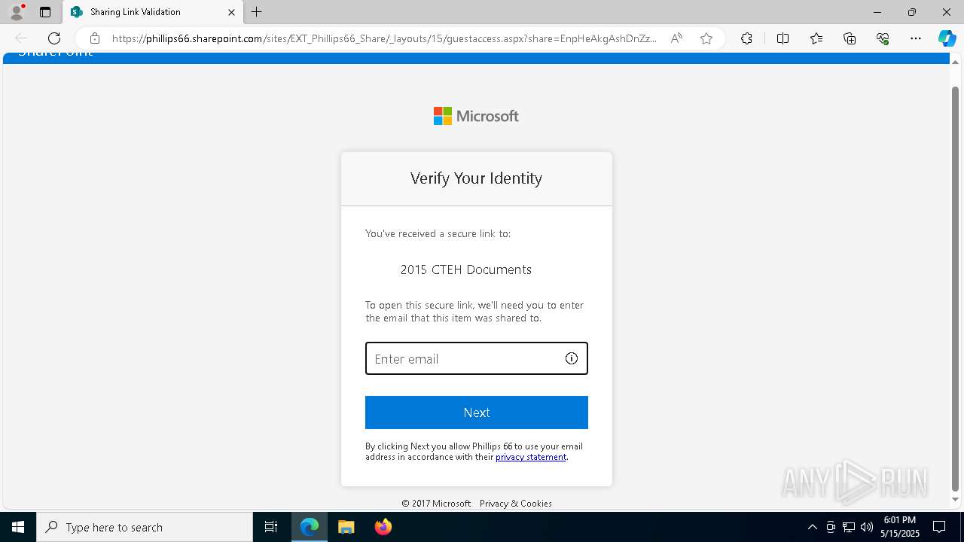Image resolution: width=964 pixels, height=542 pixels.
Task: Open Extensions puzzle icon
Action: pos(746,38)
